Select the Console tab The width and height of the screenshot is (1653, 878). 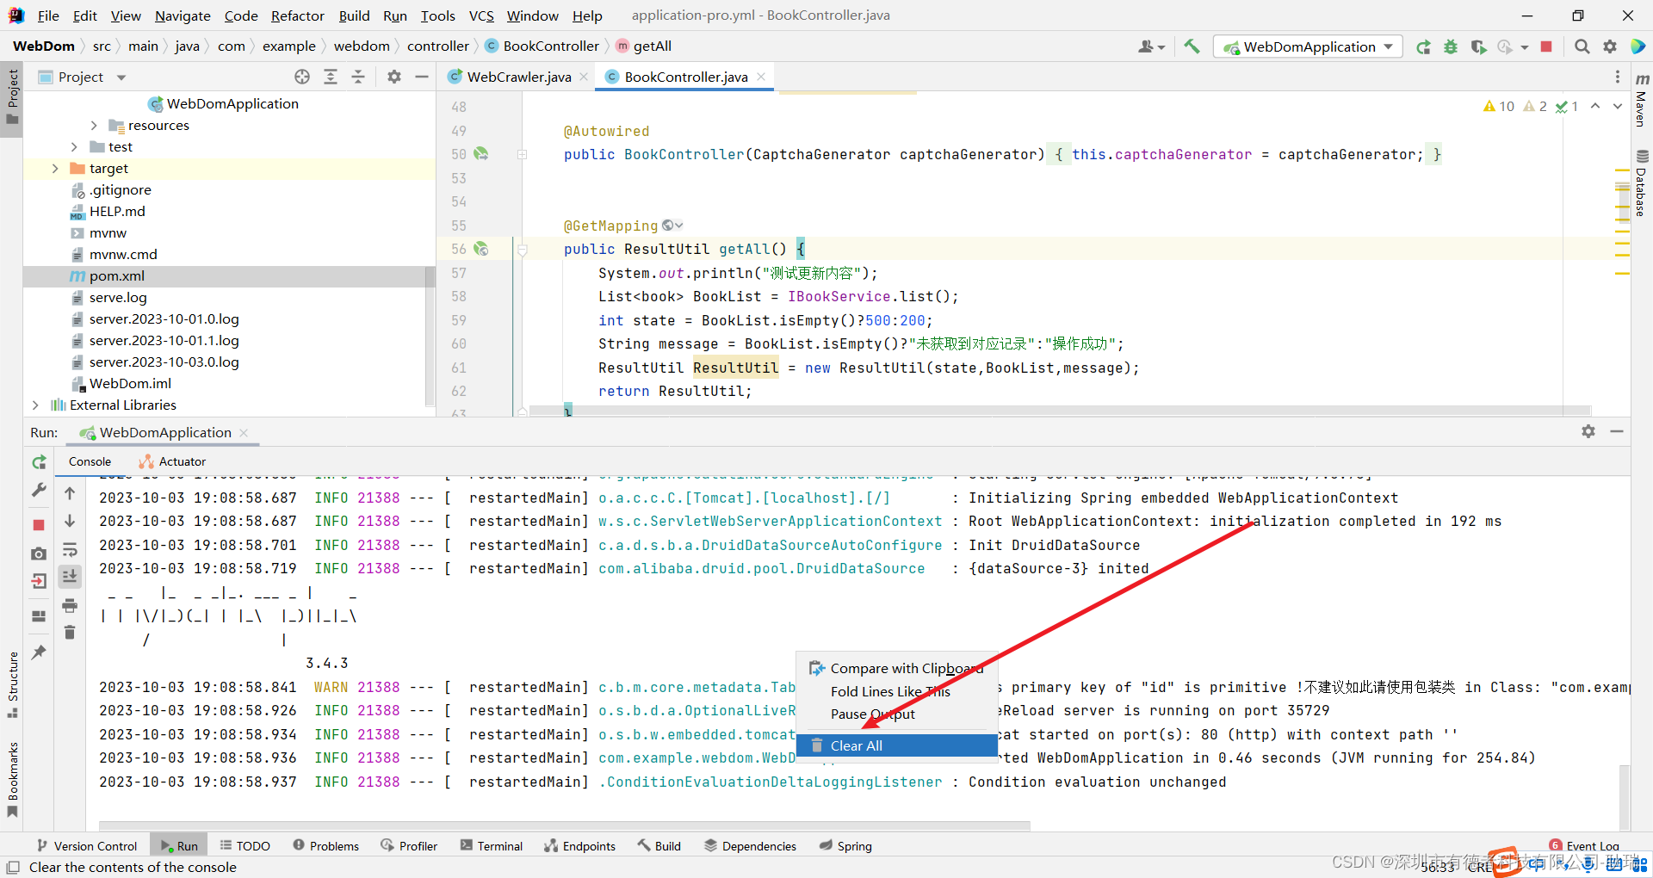(x=90, y=461)
